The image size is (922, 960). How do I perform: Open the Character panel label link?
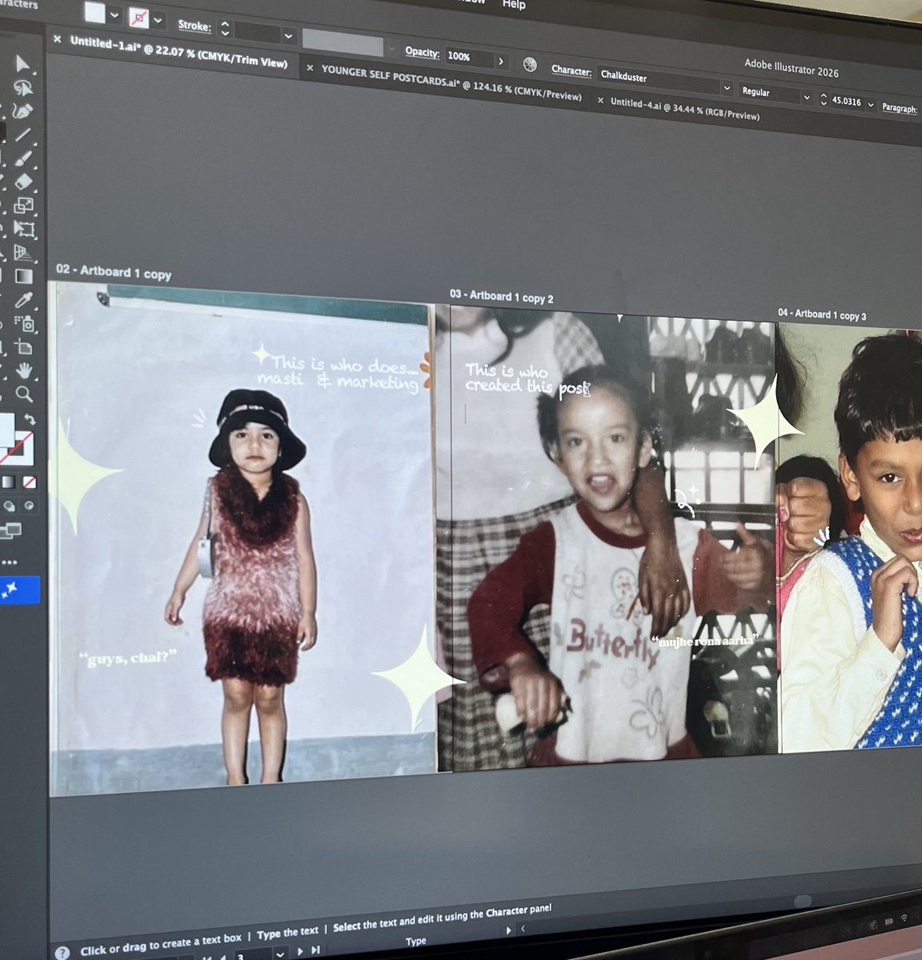click(571, 70)
